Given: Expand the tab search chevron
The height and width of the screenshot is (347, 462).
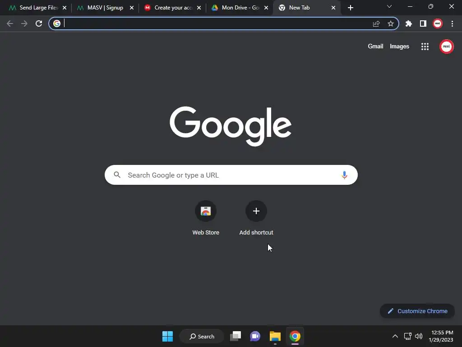Looking at the screenshot, I should coord(389,6).
